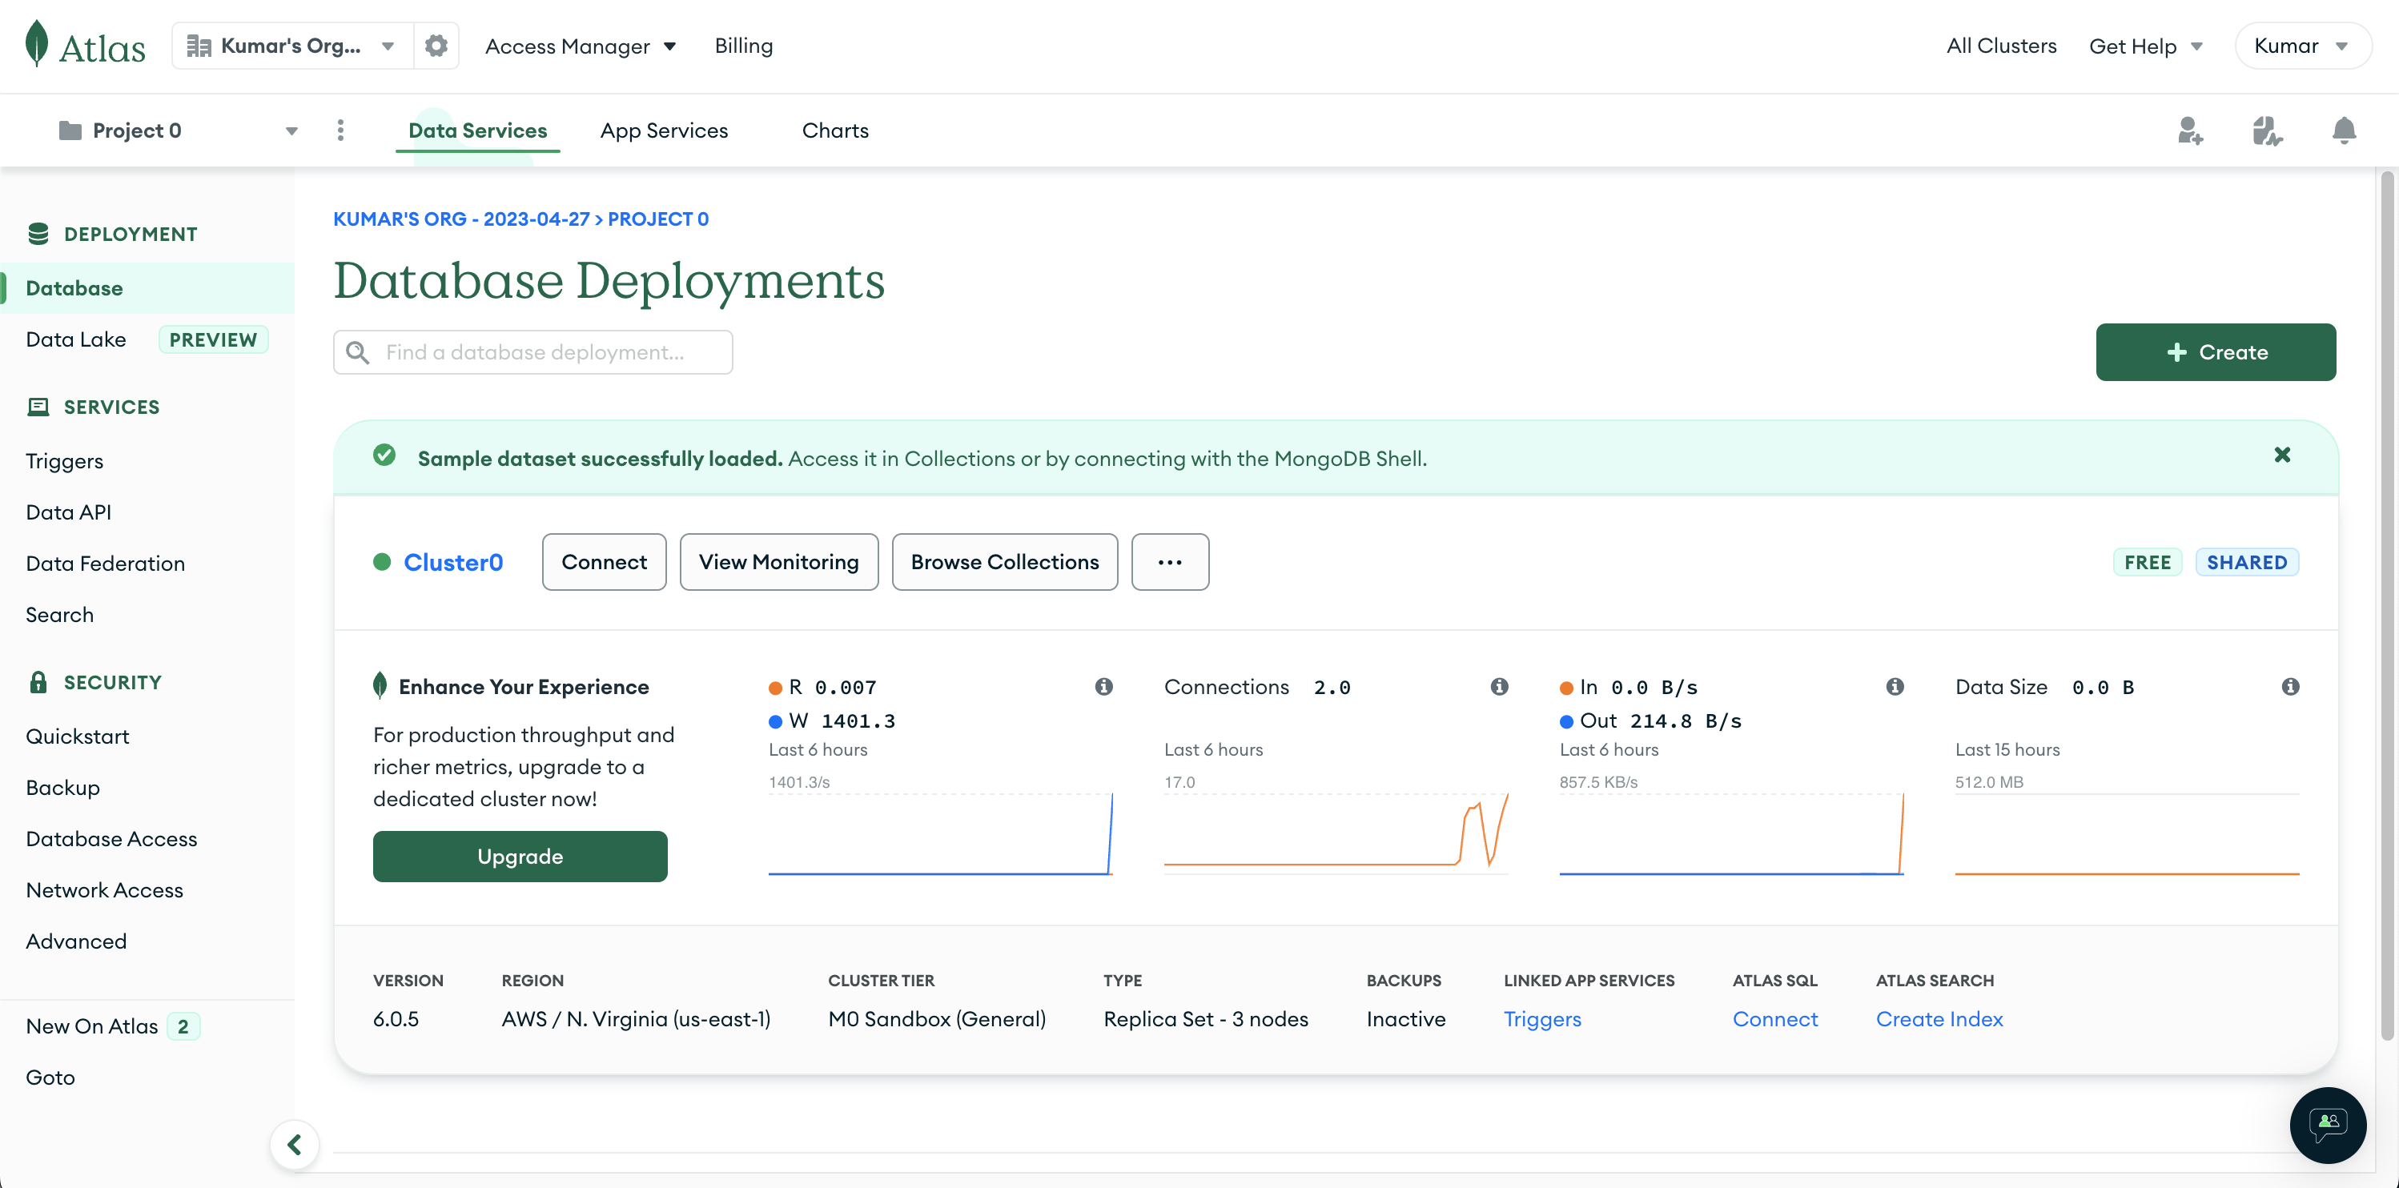Open the support chat bubble
Screen dimensions: 2399x1188
click(x=2329, y=1125)
